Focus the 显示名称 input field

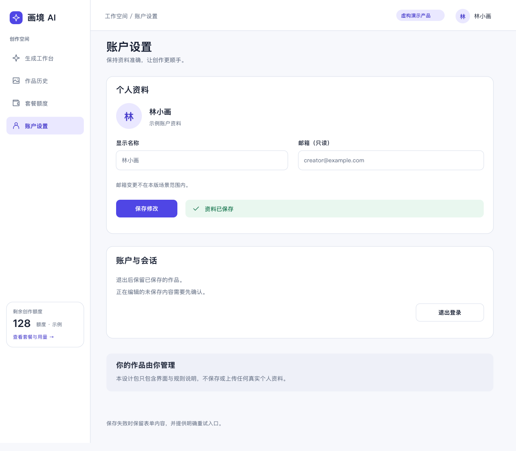click(x=202, y=160)
